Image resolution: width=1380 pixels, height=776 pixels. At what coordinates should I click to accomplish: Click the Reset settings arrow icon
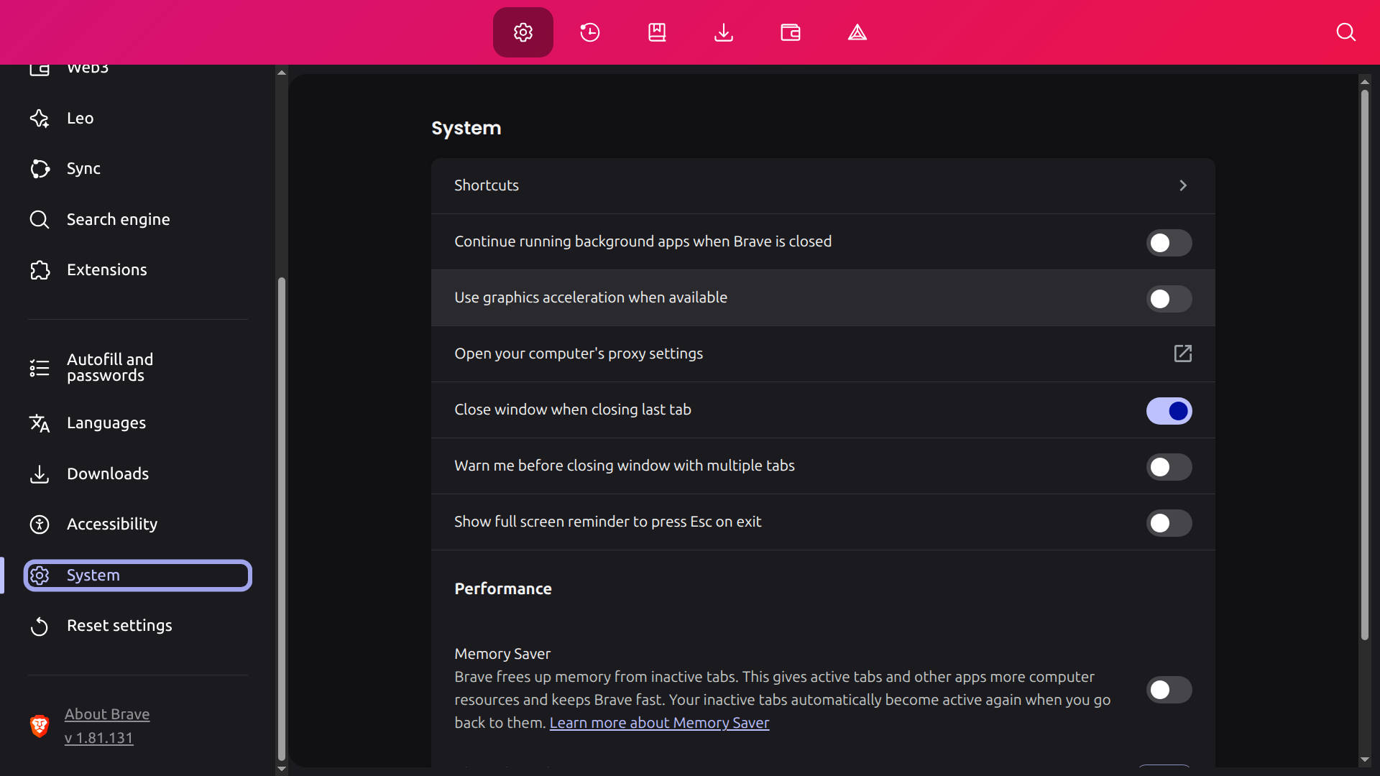point(40,626)
